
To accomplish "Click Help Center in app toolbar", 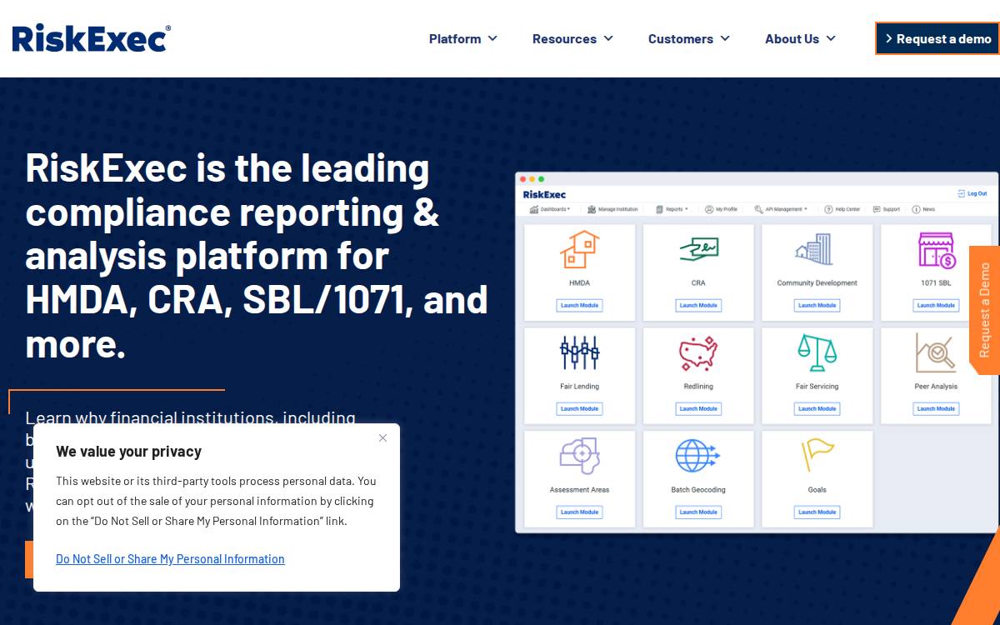I will tap(842, 209).
